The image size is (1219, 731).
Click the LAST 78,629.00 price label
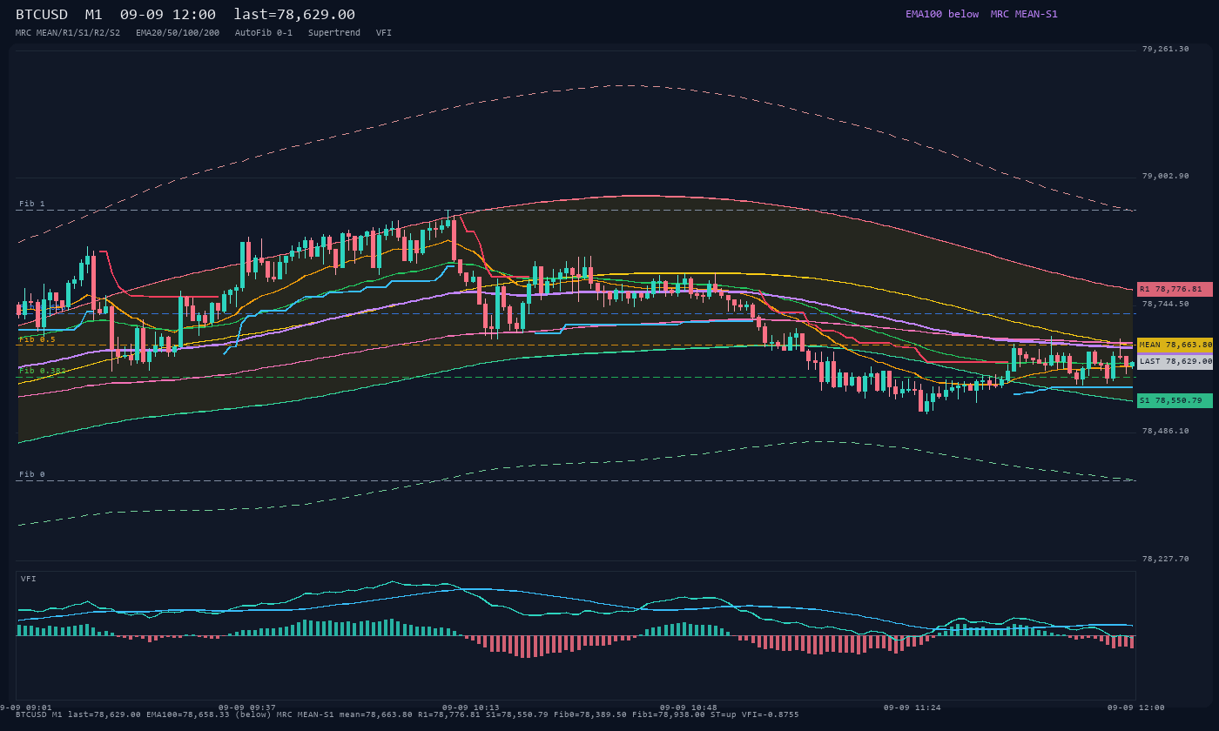(x=1175, y=361)
